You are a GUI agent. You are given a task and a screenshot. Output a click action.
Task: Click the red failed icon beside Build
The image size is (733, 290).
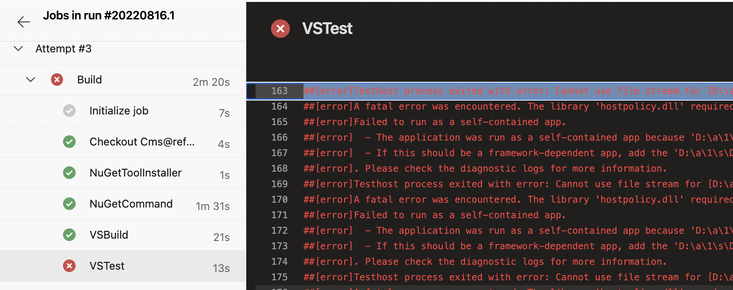[57, 80]
